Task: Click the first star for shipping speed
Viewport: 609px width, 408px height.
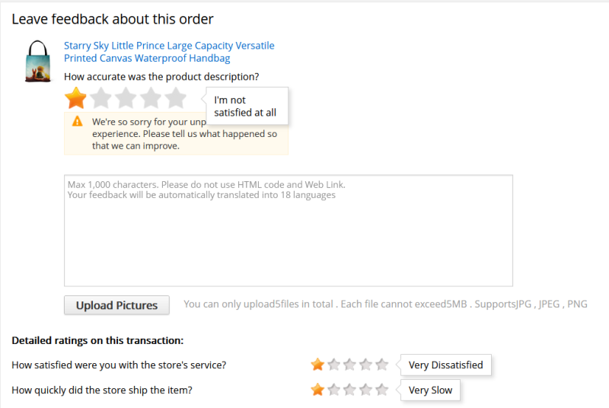Action: pos(317,390)
